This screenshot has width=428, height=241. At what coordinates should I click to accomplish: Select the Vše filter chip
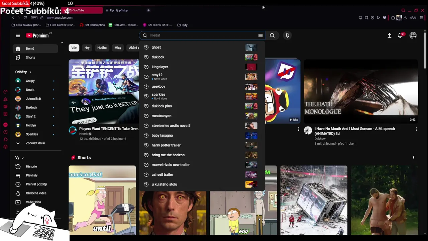74,48
